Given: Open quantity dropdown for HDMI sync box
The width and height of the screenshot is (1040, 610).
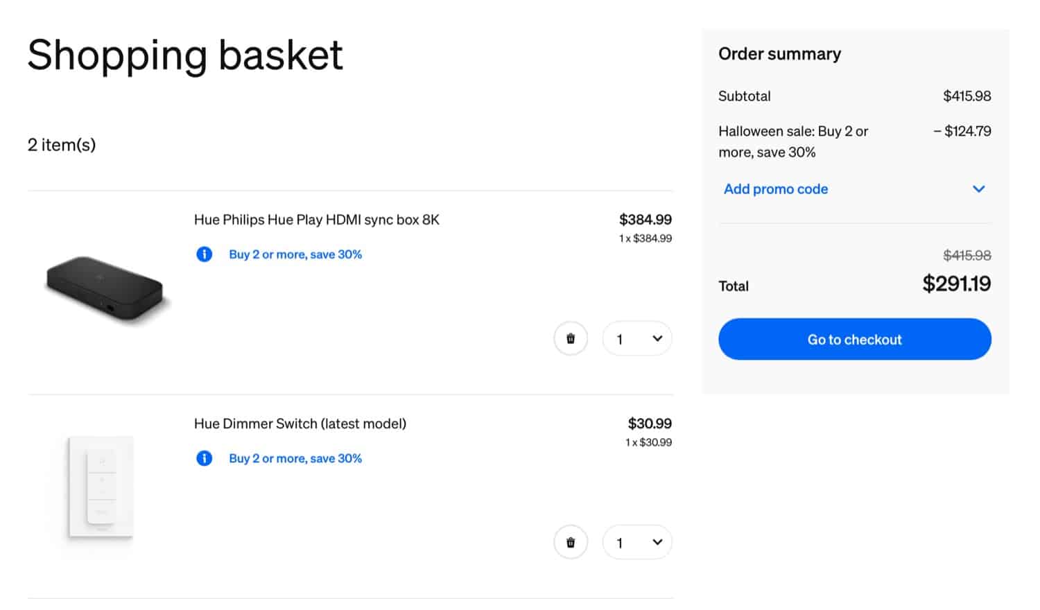Looking at the screenshot, I should (x=637, y=339).
